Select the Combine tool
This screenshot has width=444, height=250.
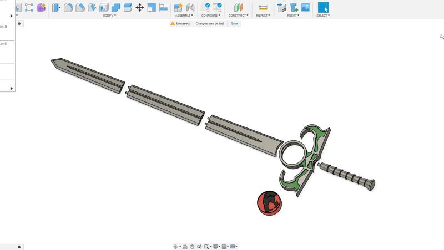click(x=116, y=8)
